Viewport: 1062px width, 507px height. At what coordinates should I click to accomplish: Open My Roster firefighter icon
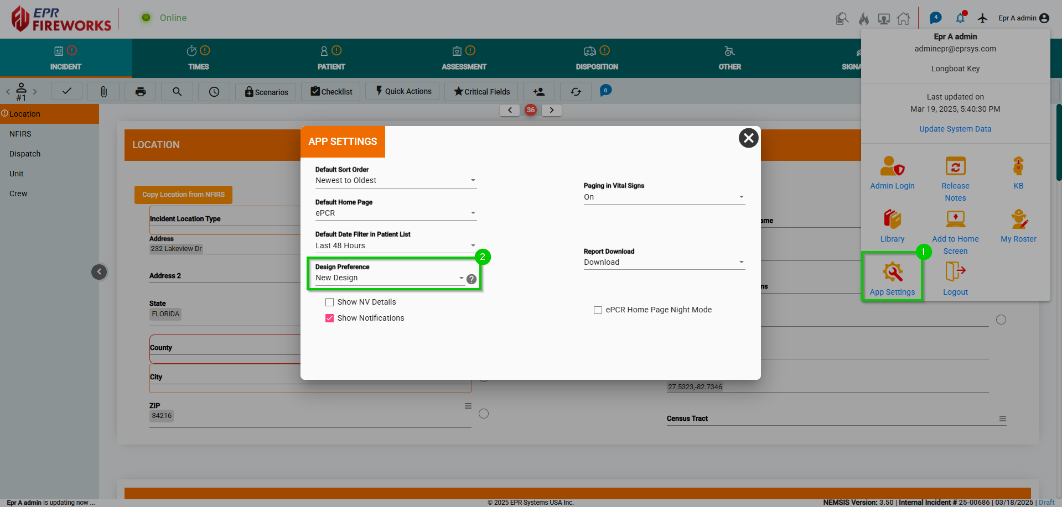click(1018, 219)
